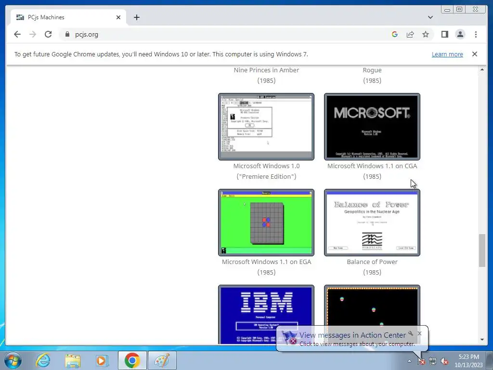Open Microsoft Windows 1.1 on EGA thumbnail
Screen dimensions: 493x370
[x=266, y=223]
